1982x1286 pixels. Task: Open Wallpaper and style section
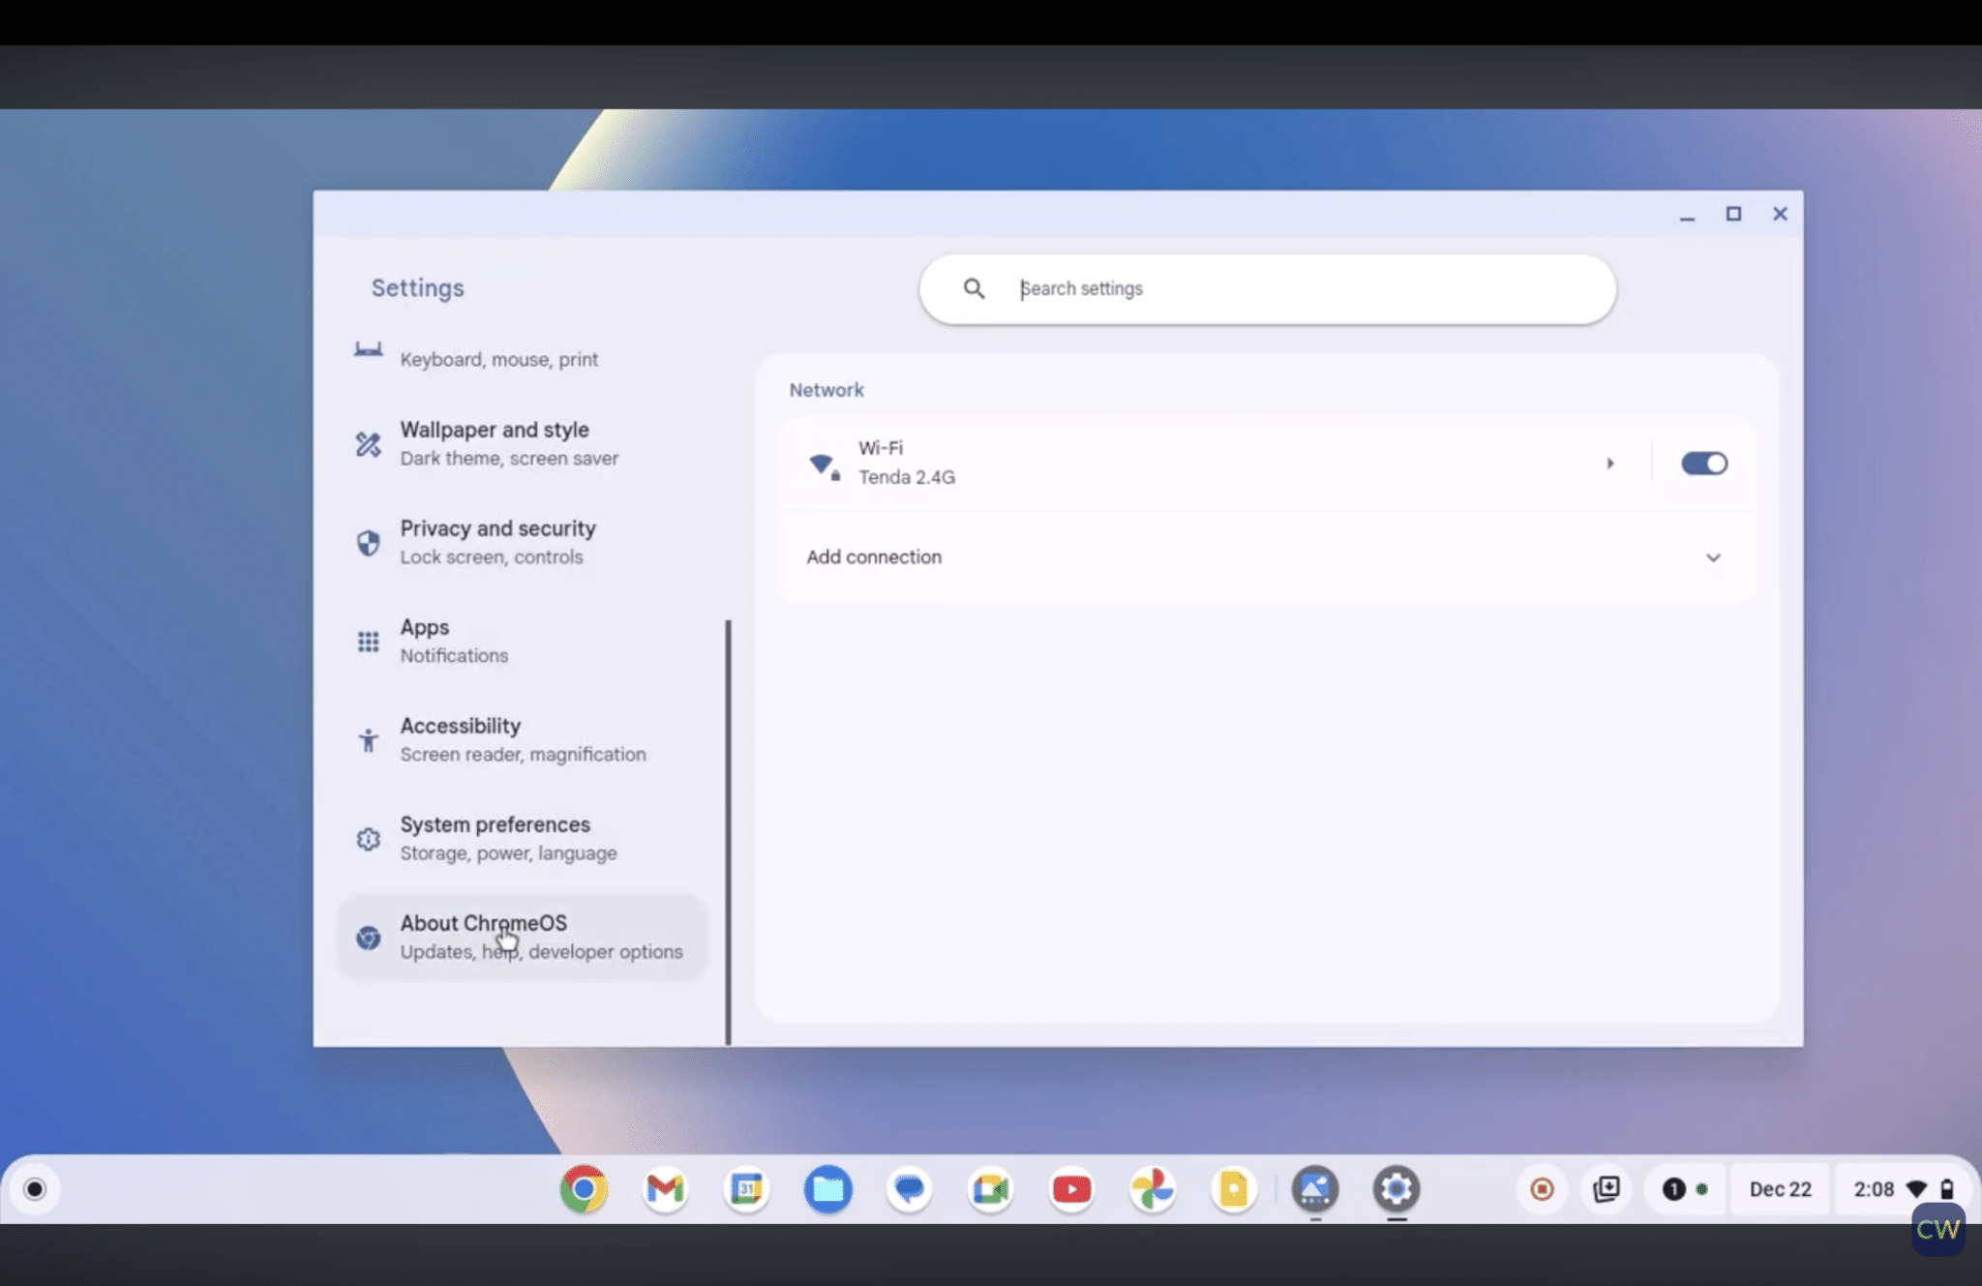pyautogui.click(x=522, y=443)
